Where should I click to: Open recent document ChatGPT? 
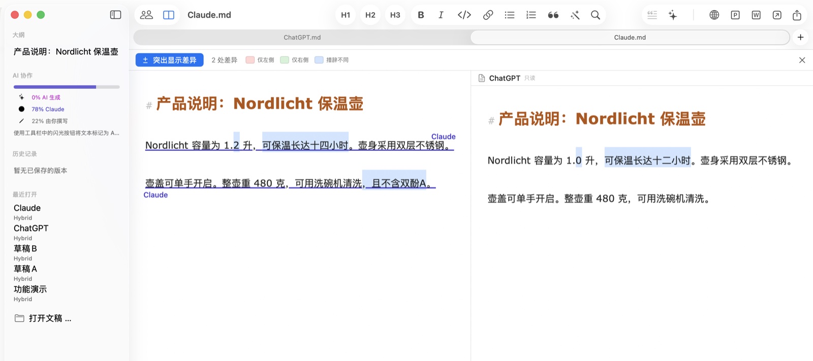pos(31,228)
